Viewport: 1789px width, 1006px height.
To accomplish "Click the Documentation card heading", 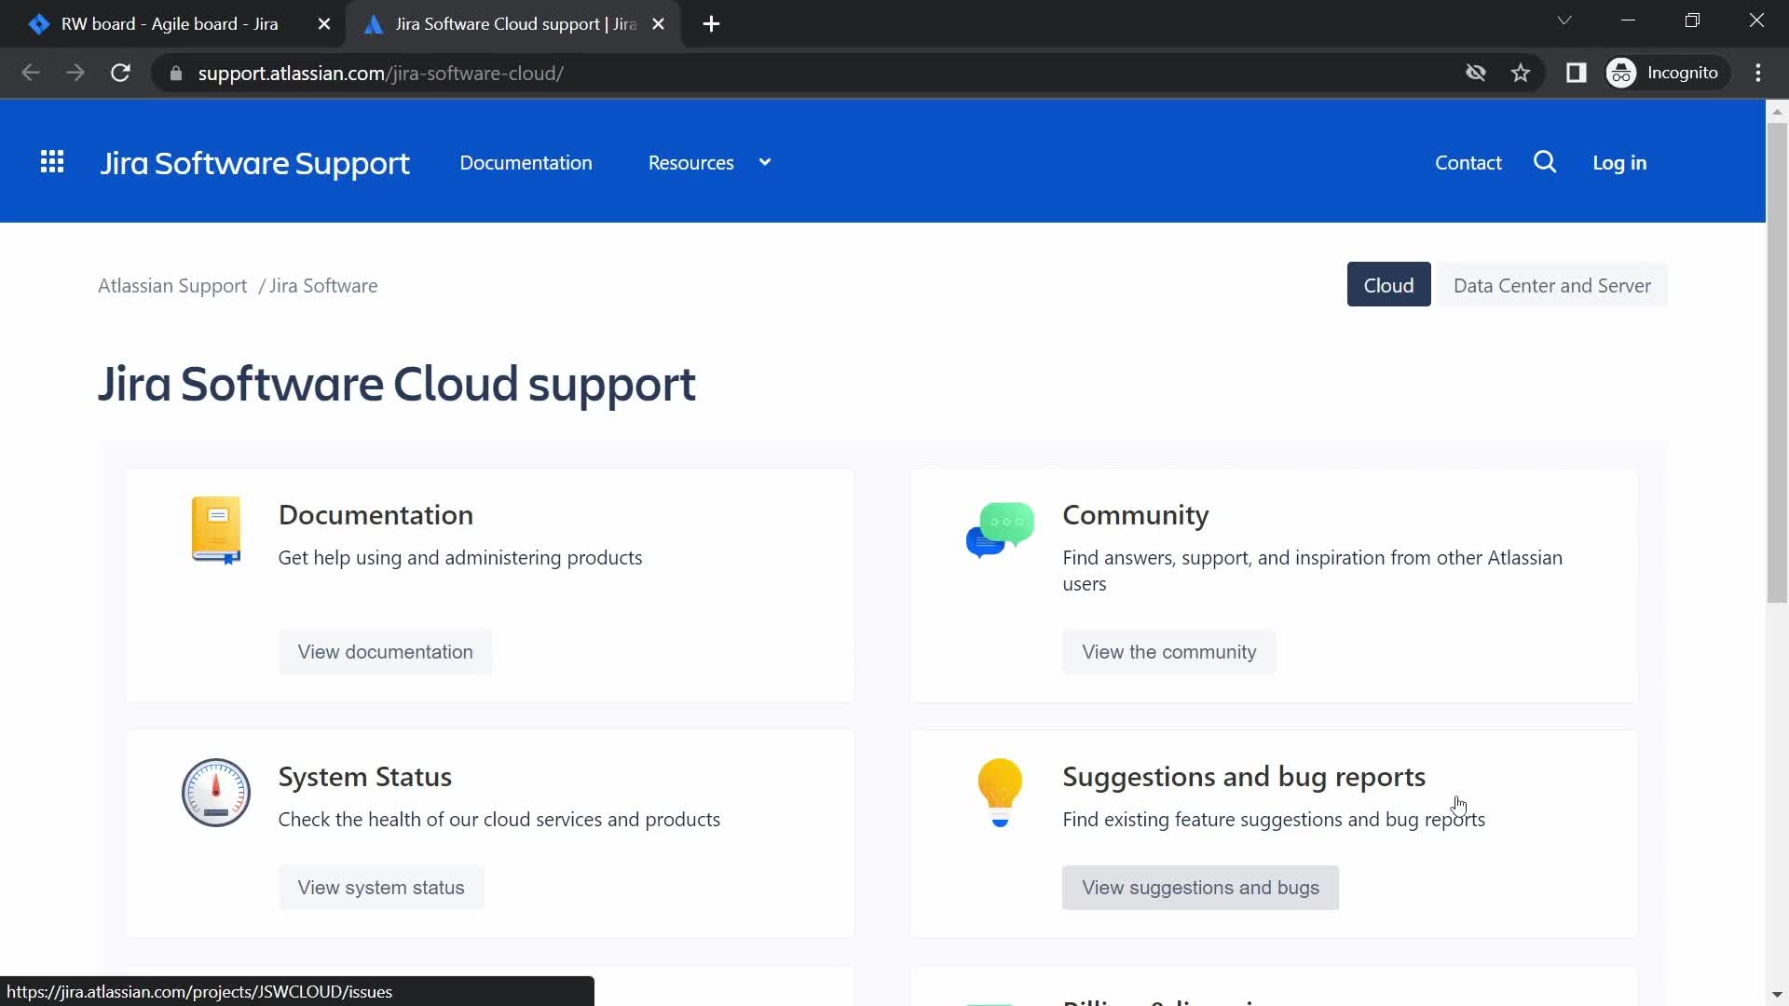I will [376, 515].
